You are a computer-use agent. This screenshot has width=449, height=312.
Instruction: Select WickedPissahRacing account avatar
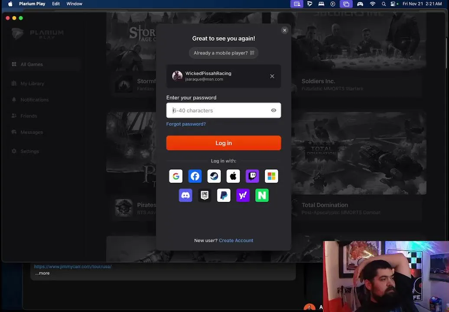coord(177,76)
